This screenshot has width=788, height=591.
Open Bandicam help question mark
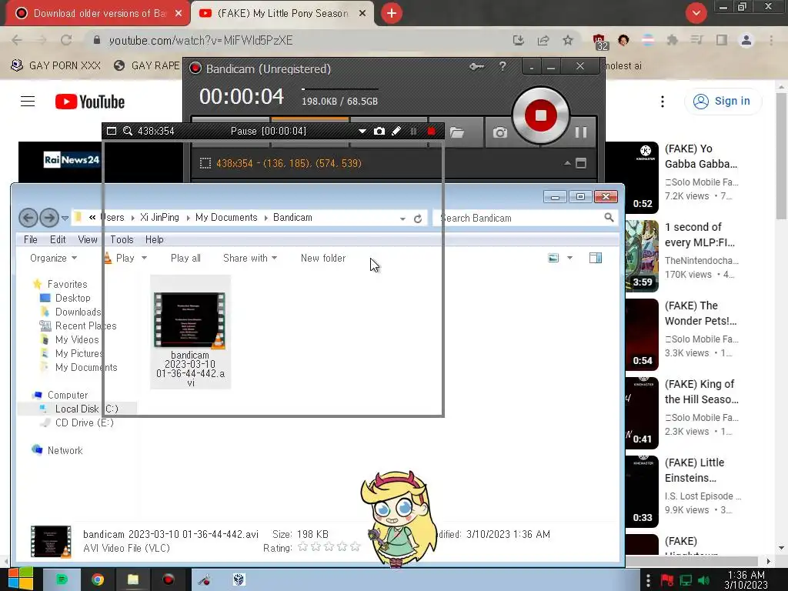(x=502, y=66)
